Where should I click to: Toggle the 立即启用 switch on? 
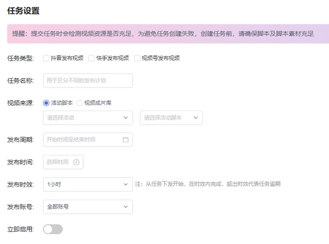click(53, 229)
